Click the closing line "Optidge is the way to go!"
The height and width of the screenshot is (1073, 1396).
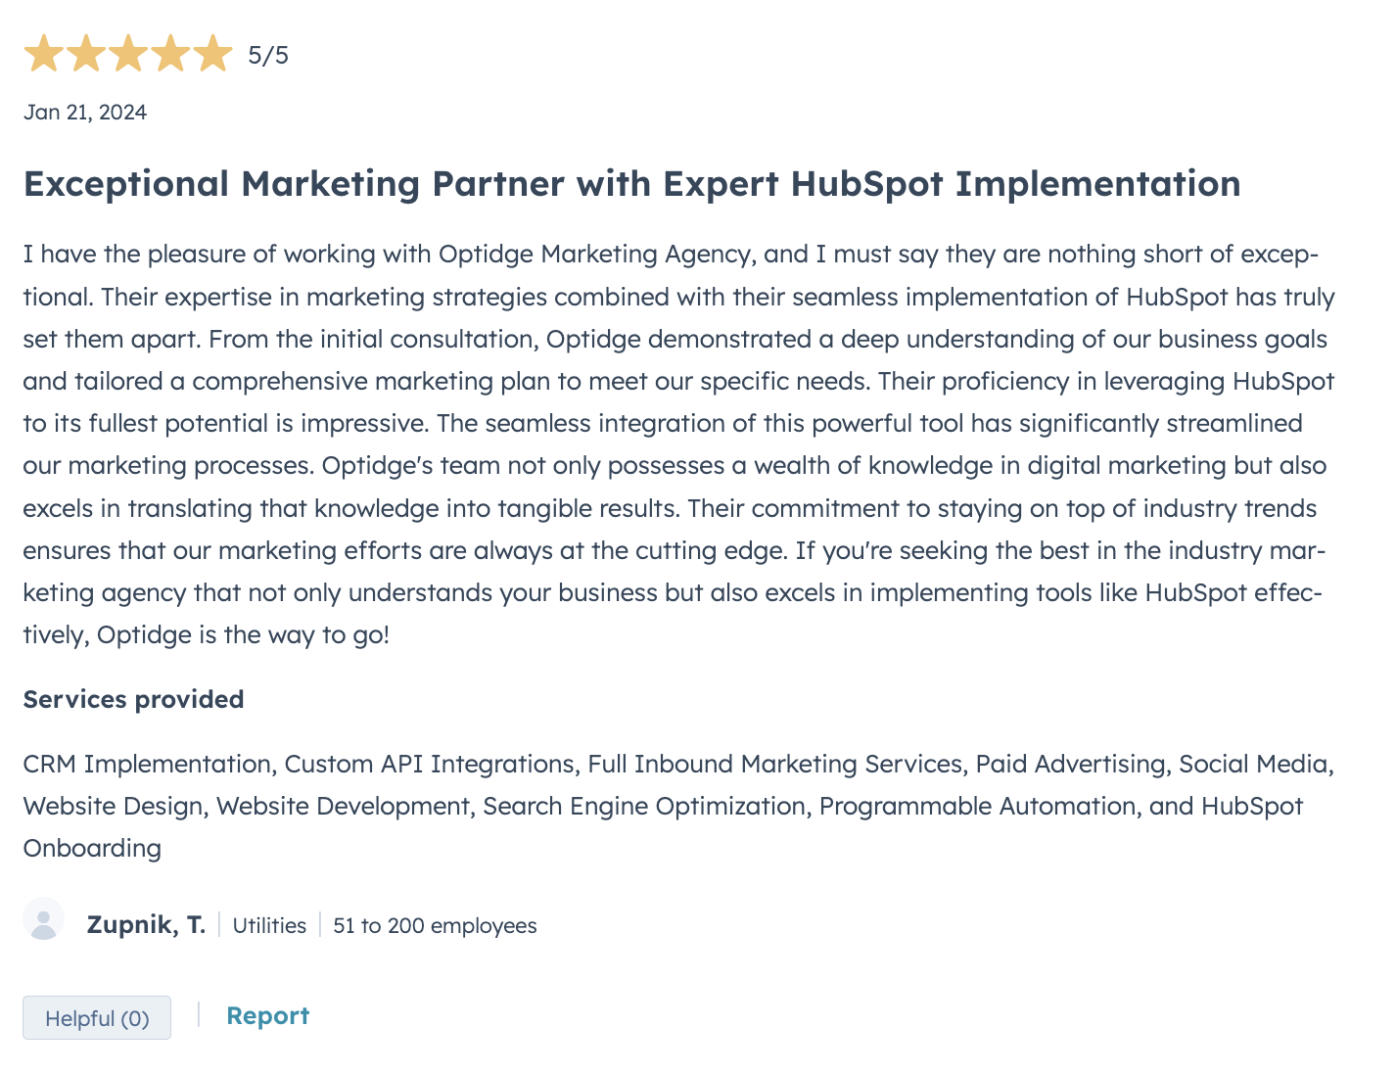click(243, 635)
